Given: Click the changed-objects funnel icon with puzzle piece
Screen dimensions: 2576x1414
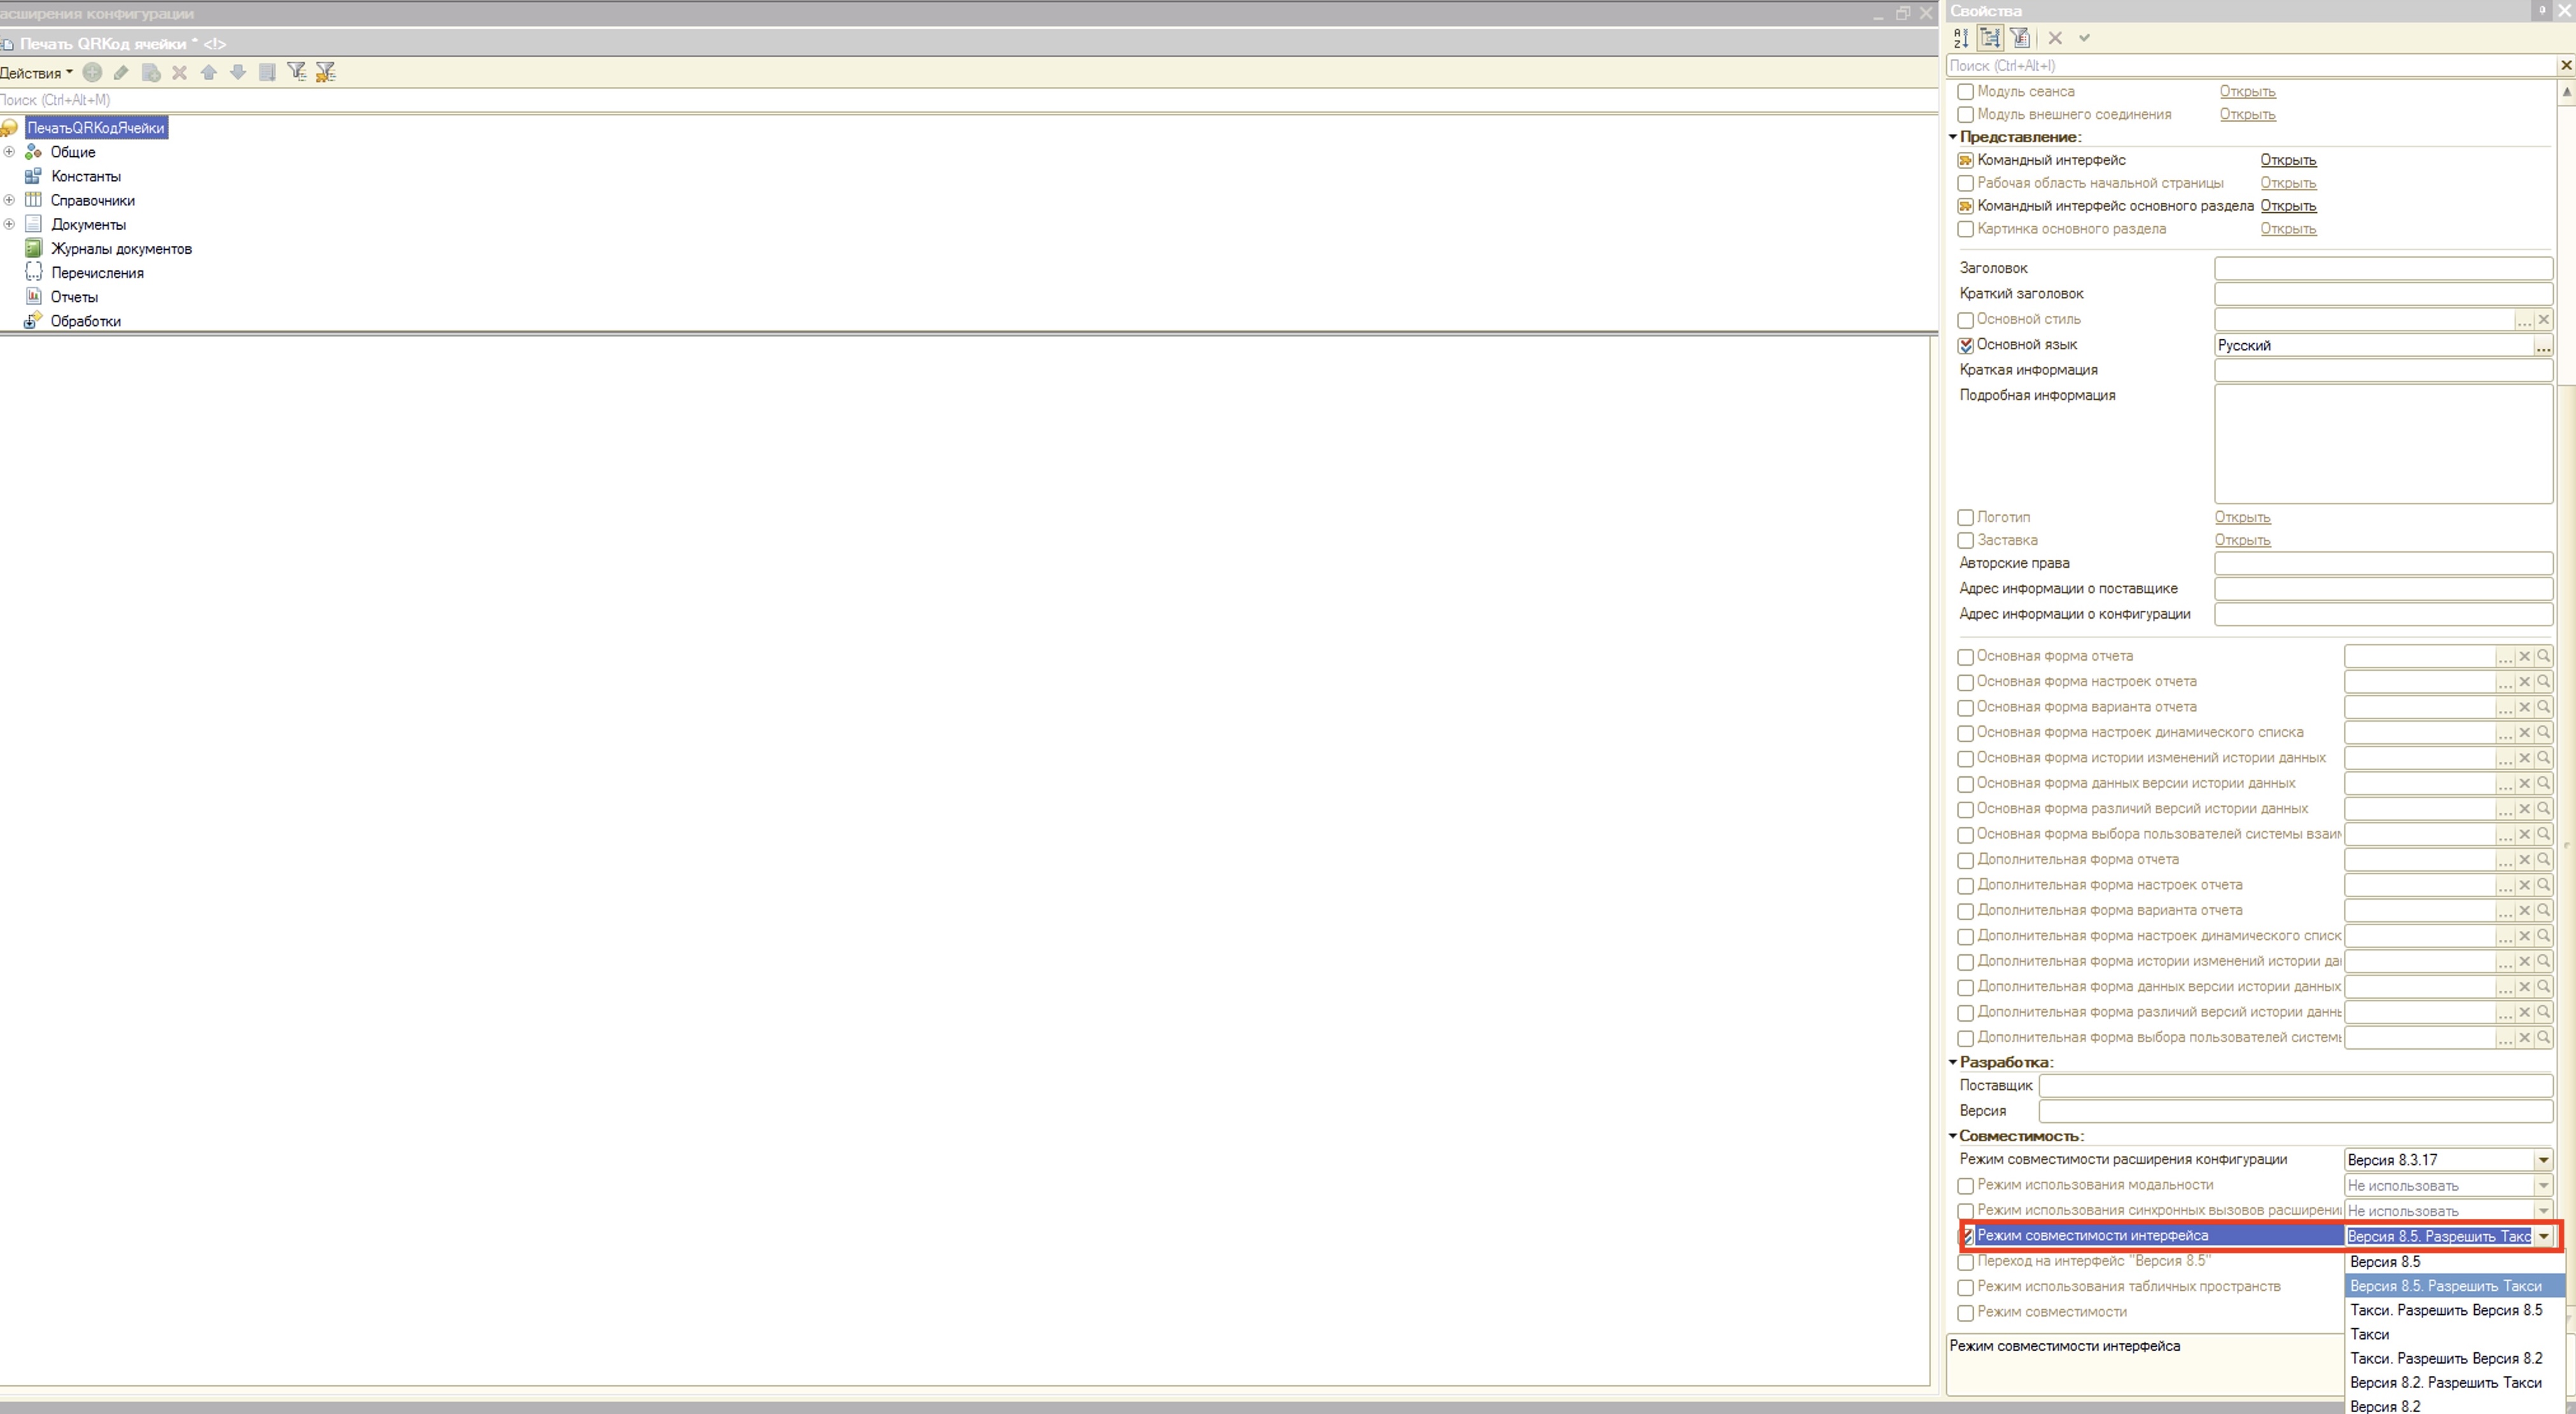Looking at the screenshot, I should (x=325, y=72).
